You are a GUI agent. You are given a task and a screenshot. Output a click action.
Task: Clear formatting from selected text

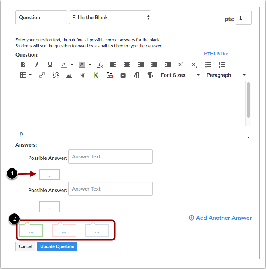pos(100,65)
